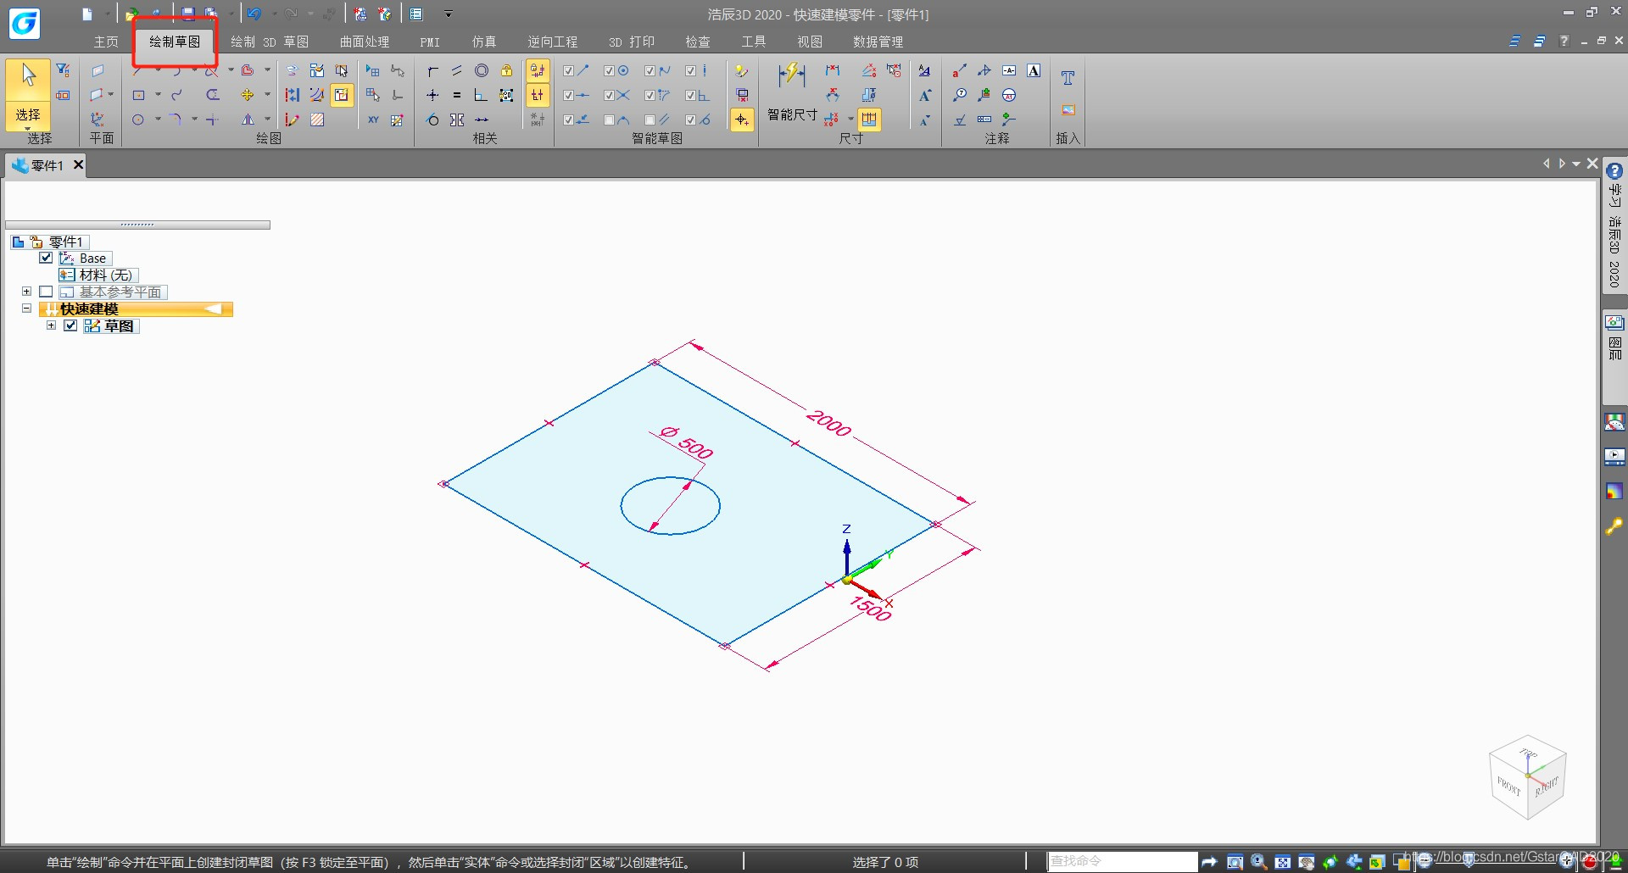Toggle intersection snap checkbox
Viewport: 1628px width, 873px height.
point(610,95)
